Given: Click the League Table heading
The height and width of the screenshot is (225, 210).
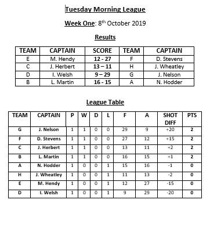Looking at the screenshot, I should [x=105, y=102].
